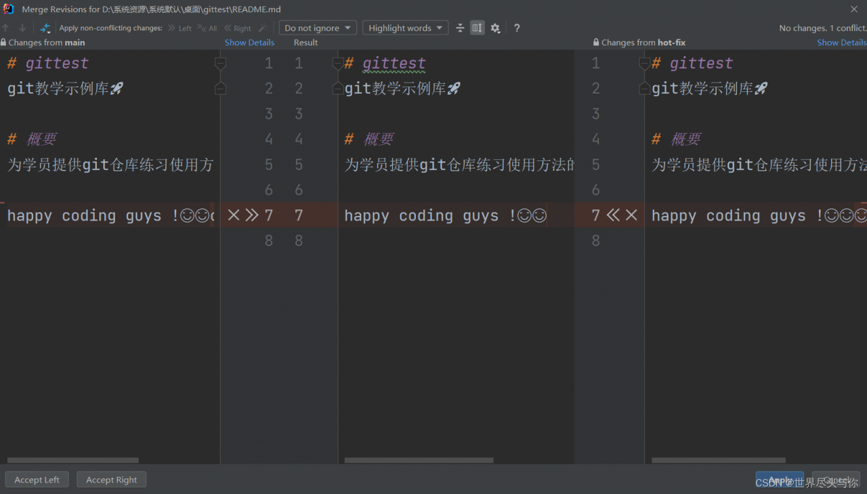Image resolution: width=867 pixels, height=494 pixels.
Task: Apply non-conflicting changes from Left
Action: (180, 28)
